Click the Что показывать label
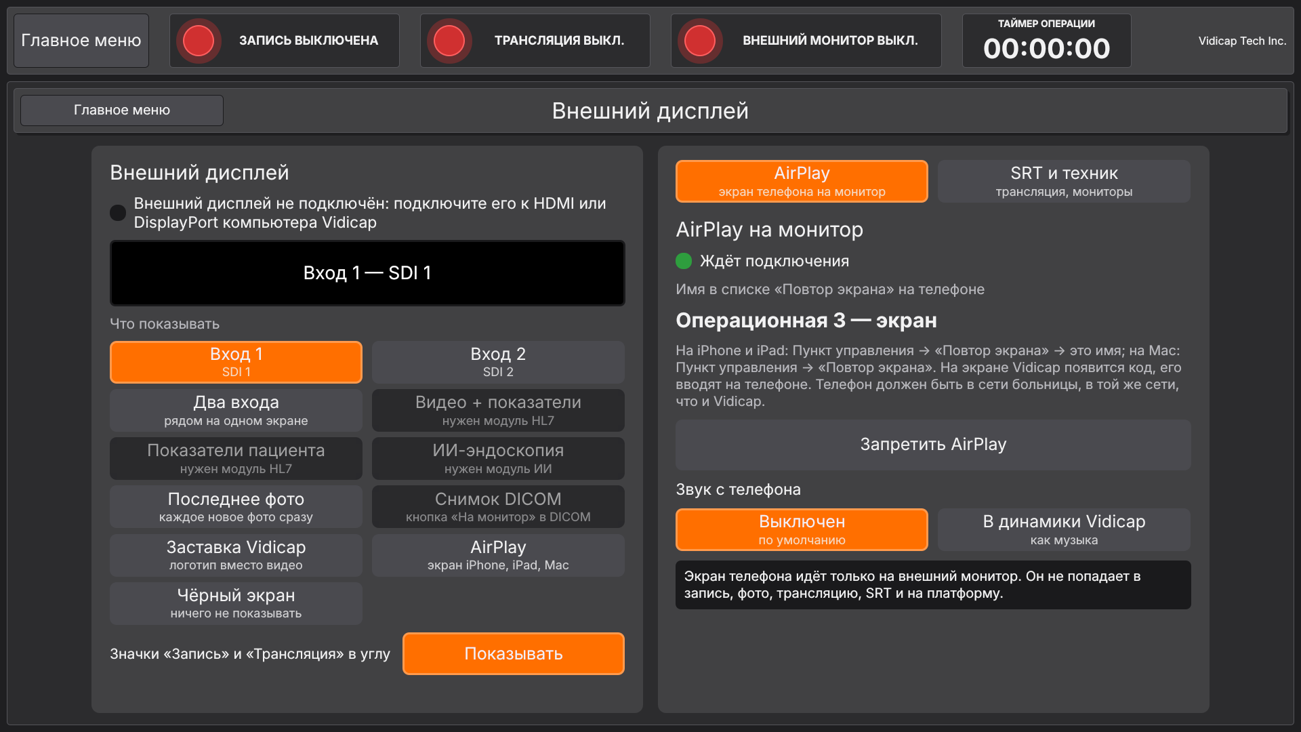The height and width of the screenshot is (732, 1301). pos(165,324)
